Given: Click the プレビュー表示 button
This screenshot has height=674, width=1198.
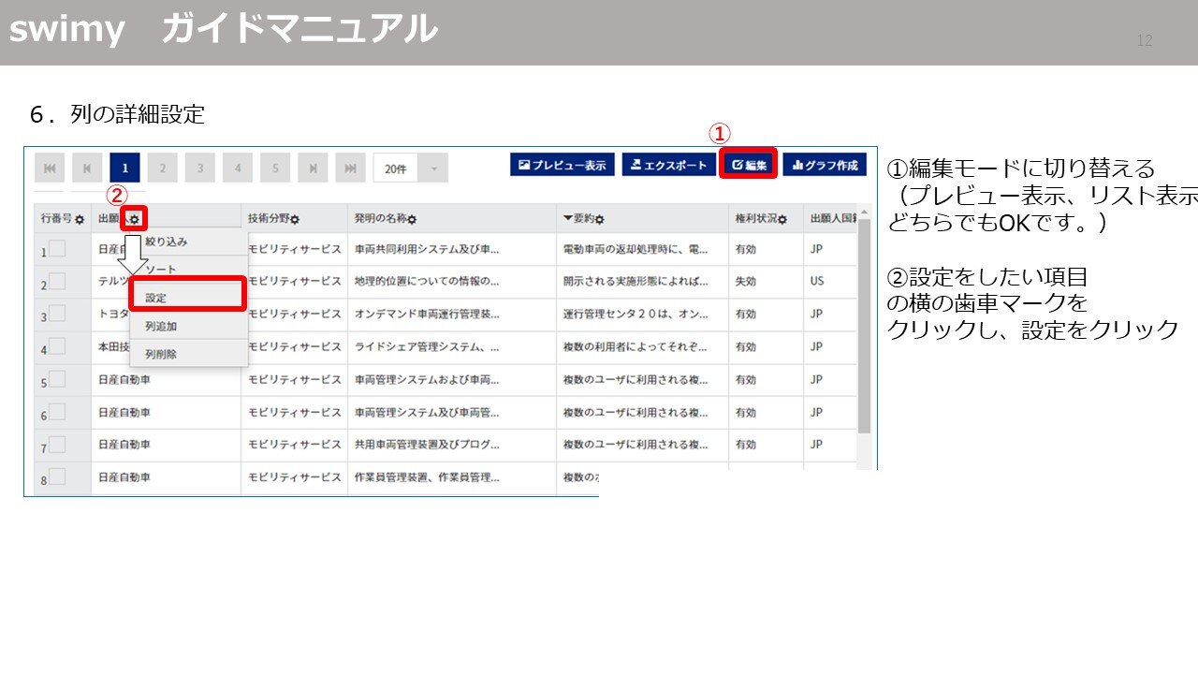Looking at the screenshot, I should [562, 162].
